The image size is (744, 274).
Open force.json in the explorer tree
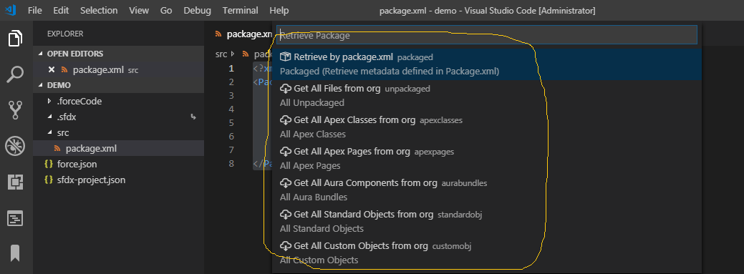tap(77, 164)
